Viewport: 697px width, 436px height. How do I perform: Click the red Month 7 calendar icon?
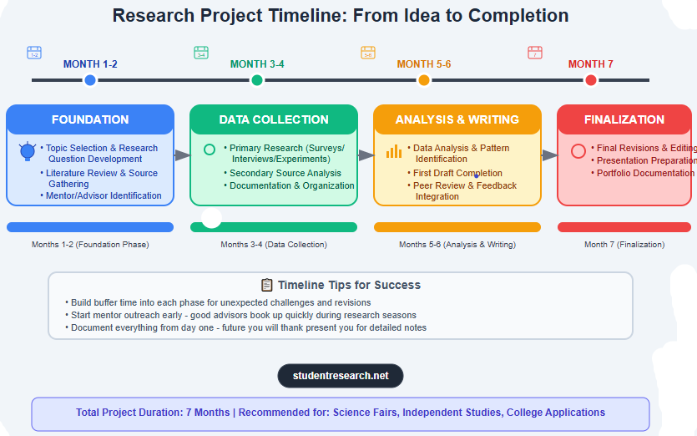[x=535, y=53]
